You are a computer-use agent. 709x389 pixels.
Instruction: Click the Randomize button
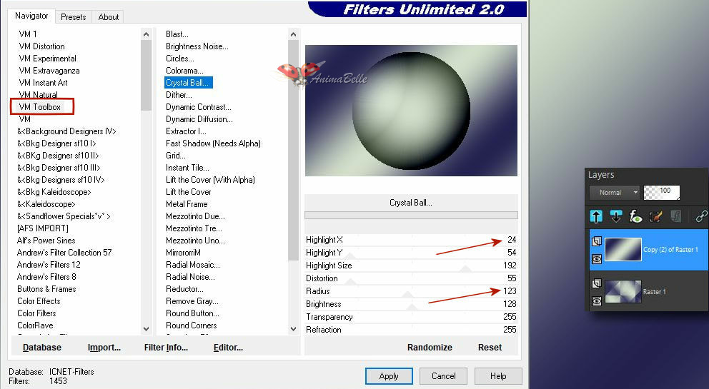click(430, 348)
